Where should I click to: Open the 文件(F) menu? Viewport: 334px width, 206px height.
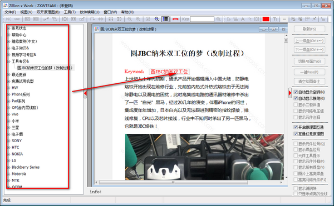coord(10,12)
